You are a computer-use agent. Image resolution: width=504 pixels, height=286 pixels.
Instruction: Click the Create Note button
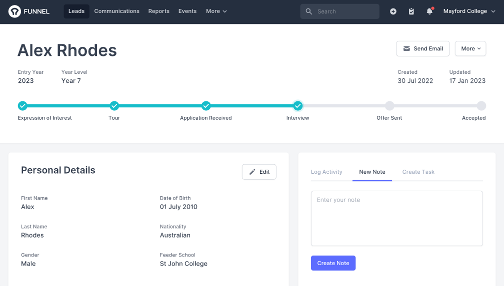pyautogui.click(x=333, y=263)
